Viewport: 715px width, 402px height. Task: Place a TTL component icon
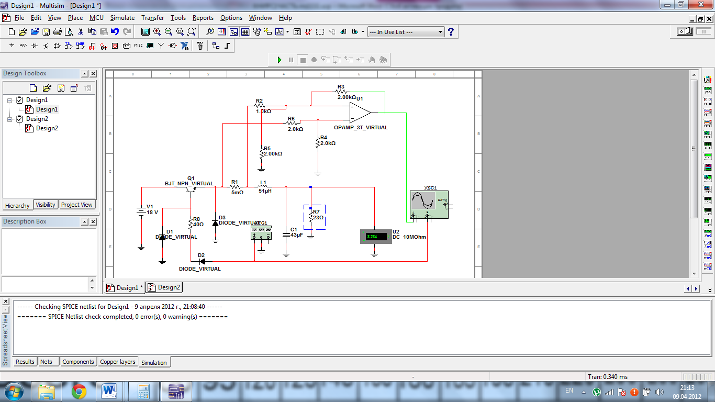(69, 46)
